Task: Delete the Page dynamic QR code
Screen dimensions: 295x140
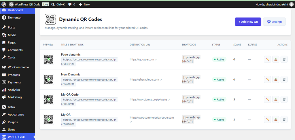Action: pyautogui.click(x=284, y=59)
